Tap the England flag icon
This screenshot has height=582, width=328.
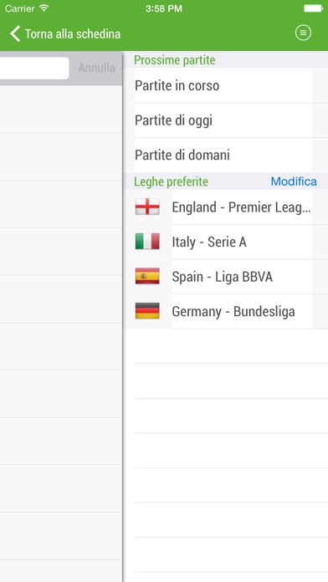pyautogui.click(x=147, y=207)
